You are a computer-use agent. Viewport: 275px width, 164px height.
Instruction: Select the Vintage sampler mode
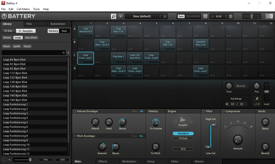[x=183, y=138]
